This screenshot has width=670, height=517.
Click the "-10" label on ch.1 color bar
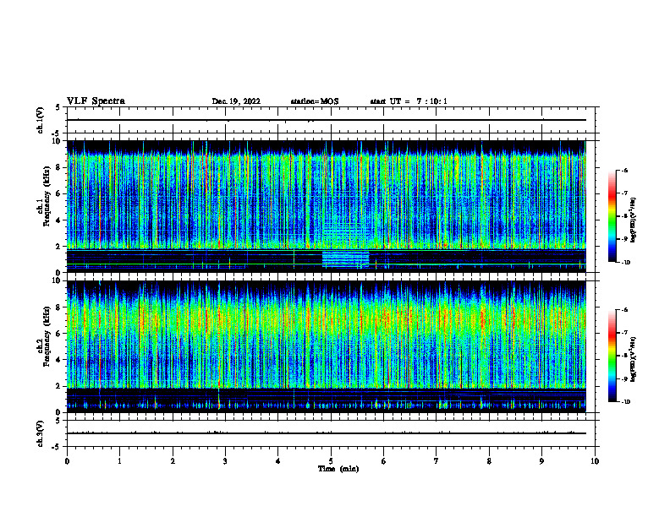[x=625, y=263]
